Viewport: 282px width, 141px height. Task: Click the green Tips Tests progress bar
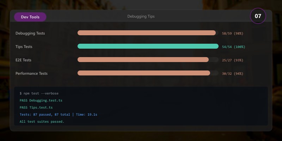[148, 46]
